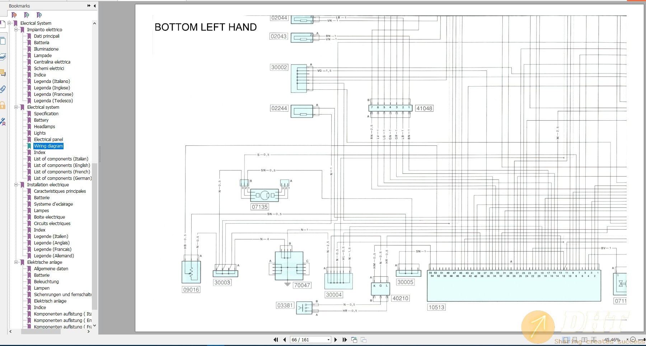This screenshot has height=346, width=646.
Task: Switch to continuous page view mode
Action: pyautogui.click(x=575, y=340)
